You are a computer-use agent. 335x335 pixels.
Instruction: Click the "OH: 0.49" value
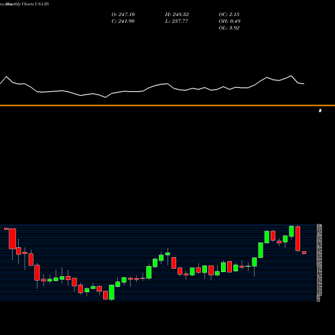229,21
